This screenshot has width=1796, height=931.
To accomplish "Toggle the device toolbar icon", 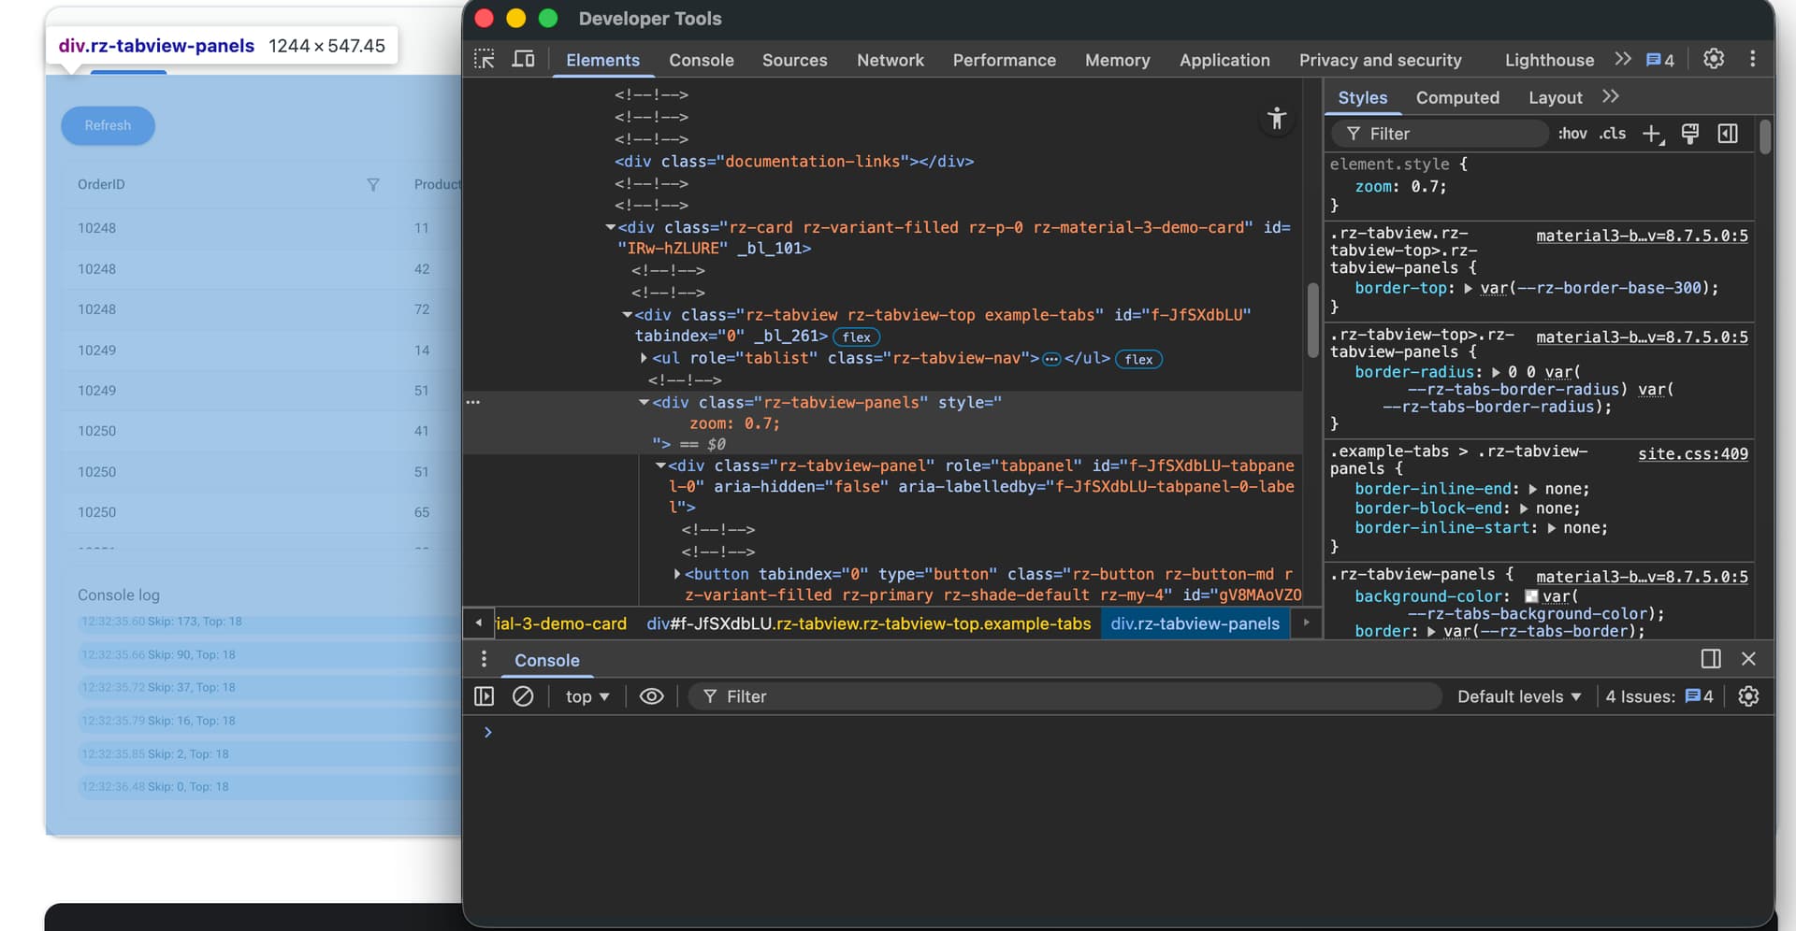I will coord(523,60).
